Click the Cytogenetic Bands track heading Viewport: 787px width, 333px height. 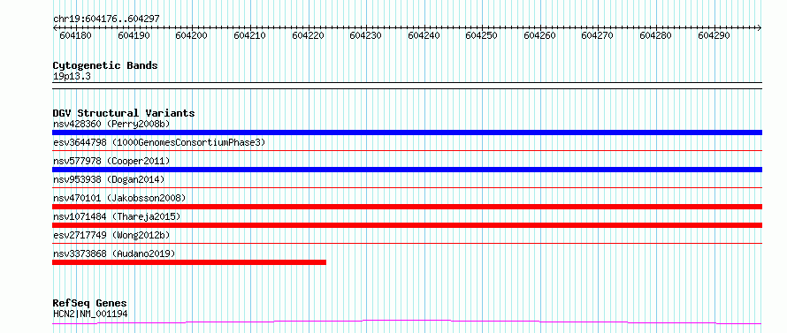tap(105, 65)
